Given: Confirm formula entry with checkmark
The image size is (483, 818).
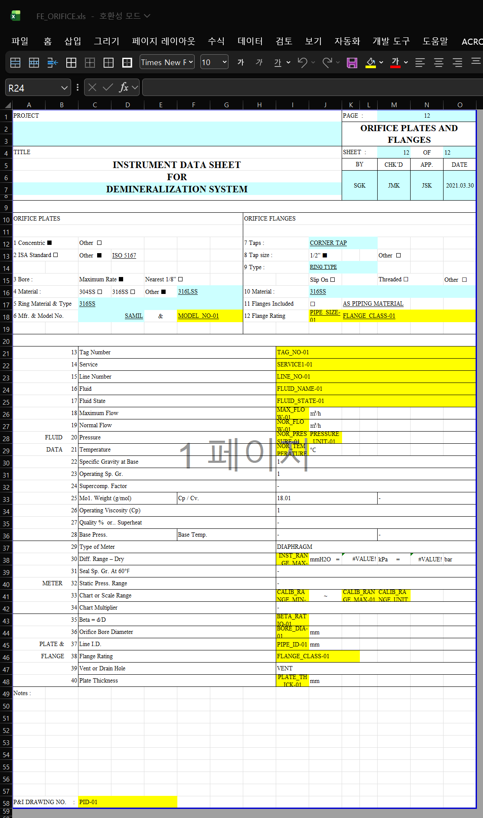Looking at the screenshot, I should 108,88.
